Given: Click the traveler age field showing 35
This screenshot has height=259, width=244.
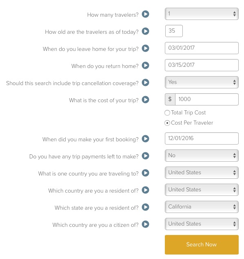Looking at the screenshot, I should 174,31.
